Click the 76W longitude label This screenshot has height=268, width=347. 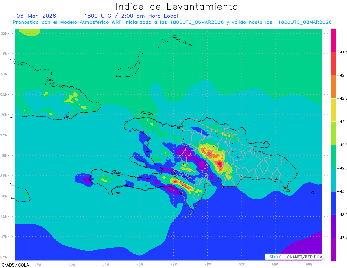pos(38,264)
